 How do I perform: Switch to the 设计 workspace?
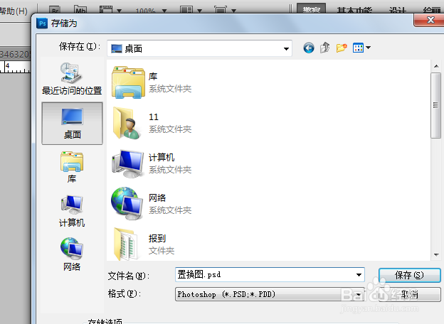point(398,10)
